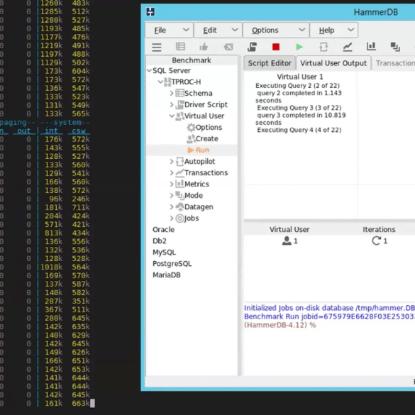
Task: Select Oracle in the benchmark list
Action: (164, 229)
